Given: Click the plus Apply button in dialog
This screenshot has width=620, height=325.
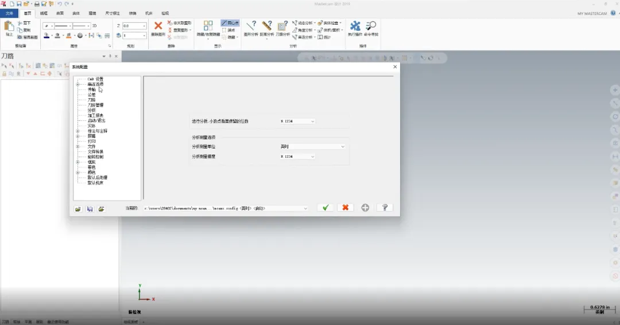Looking at the screenshot, I should click(x=365, y=207).
